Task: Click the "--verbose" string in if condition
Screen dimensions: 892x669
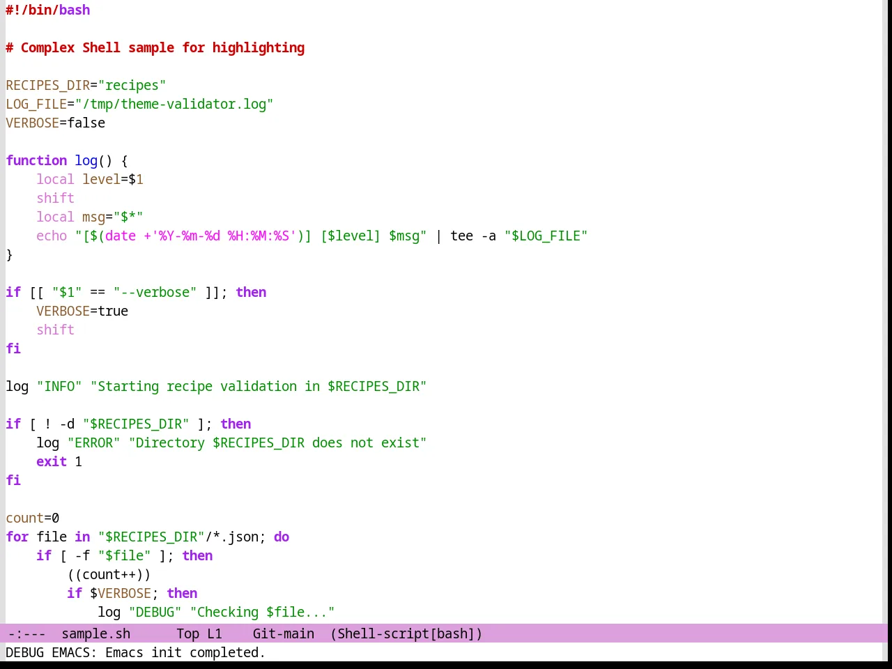Action: [155, 293]
